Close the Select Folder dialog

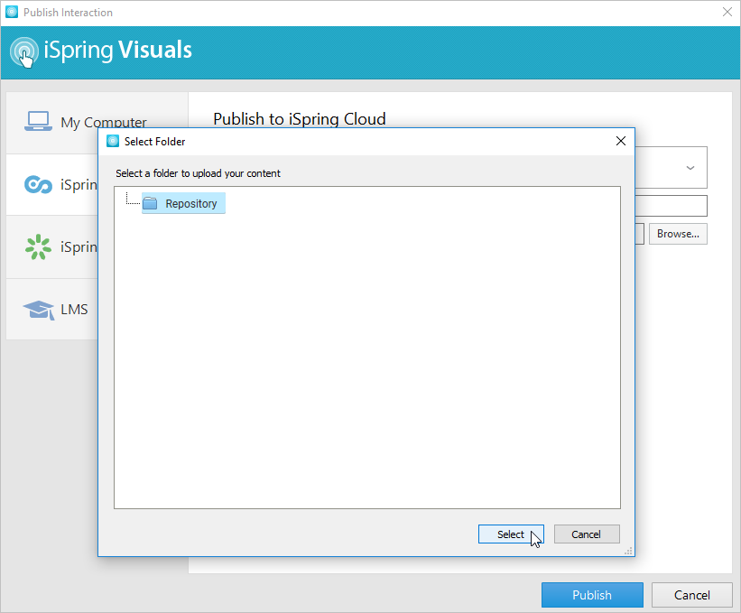point(621,141)
